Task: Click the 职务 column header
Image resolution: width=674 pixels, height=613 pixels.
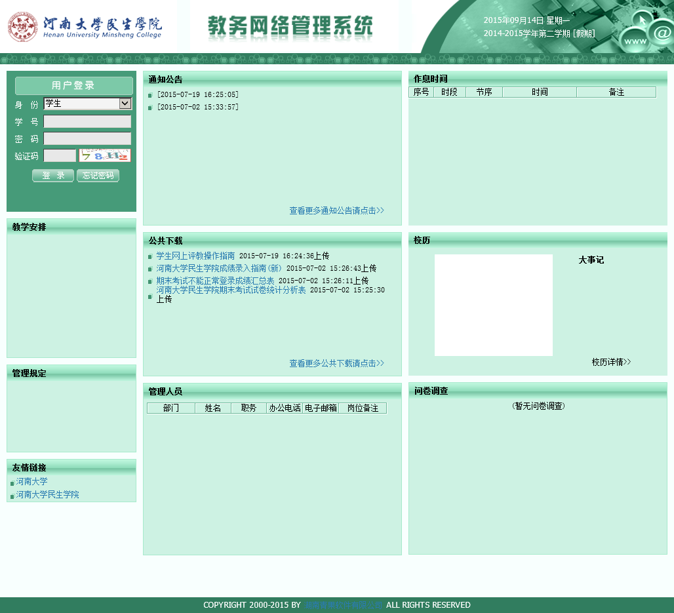Action: coord(249,408)
